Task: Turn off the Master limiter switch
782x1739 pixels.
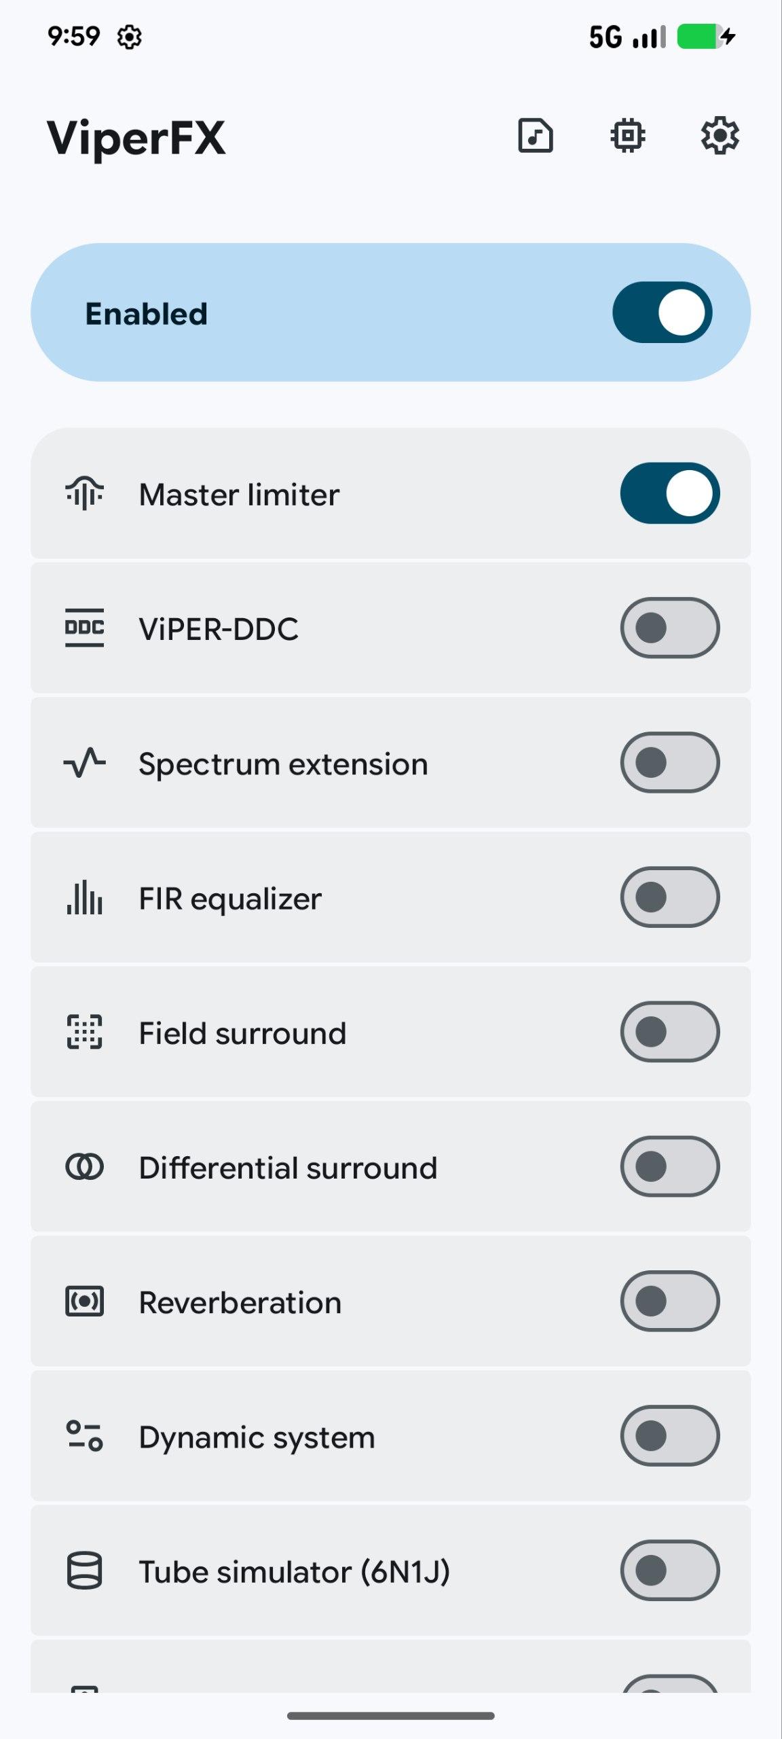Action: [x=669, y=493]
